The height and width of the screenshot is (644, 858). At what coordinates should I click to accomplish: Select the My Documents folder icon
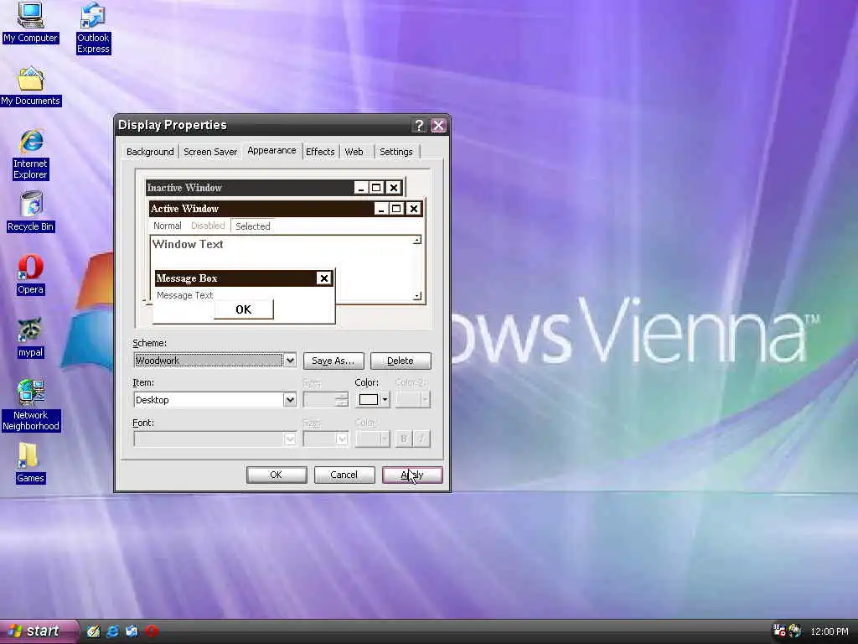pyautogui.click(x=31, y=86)
